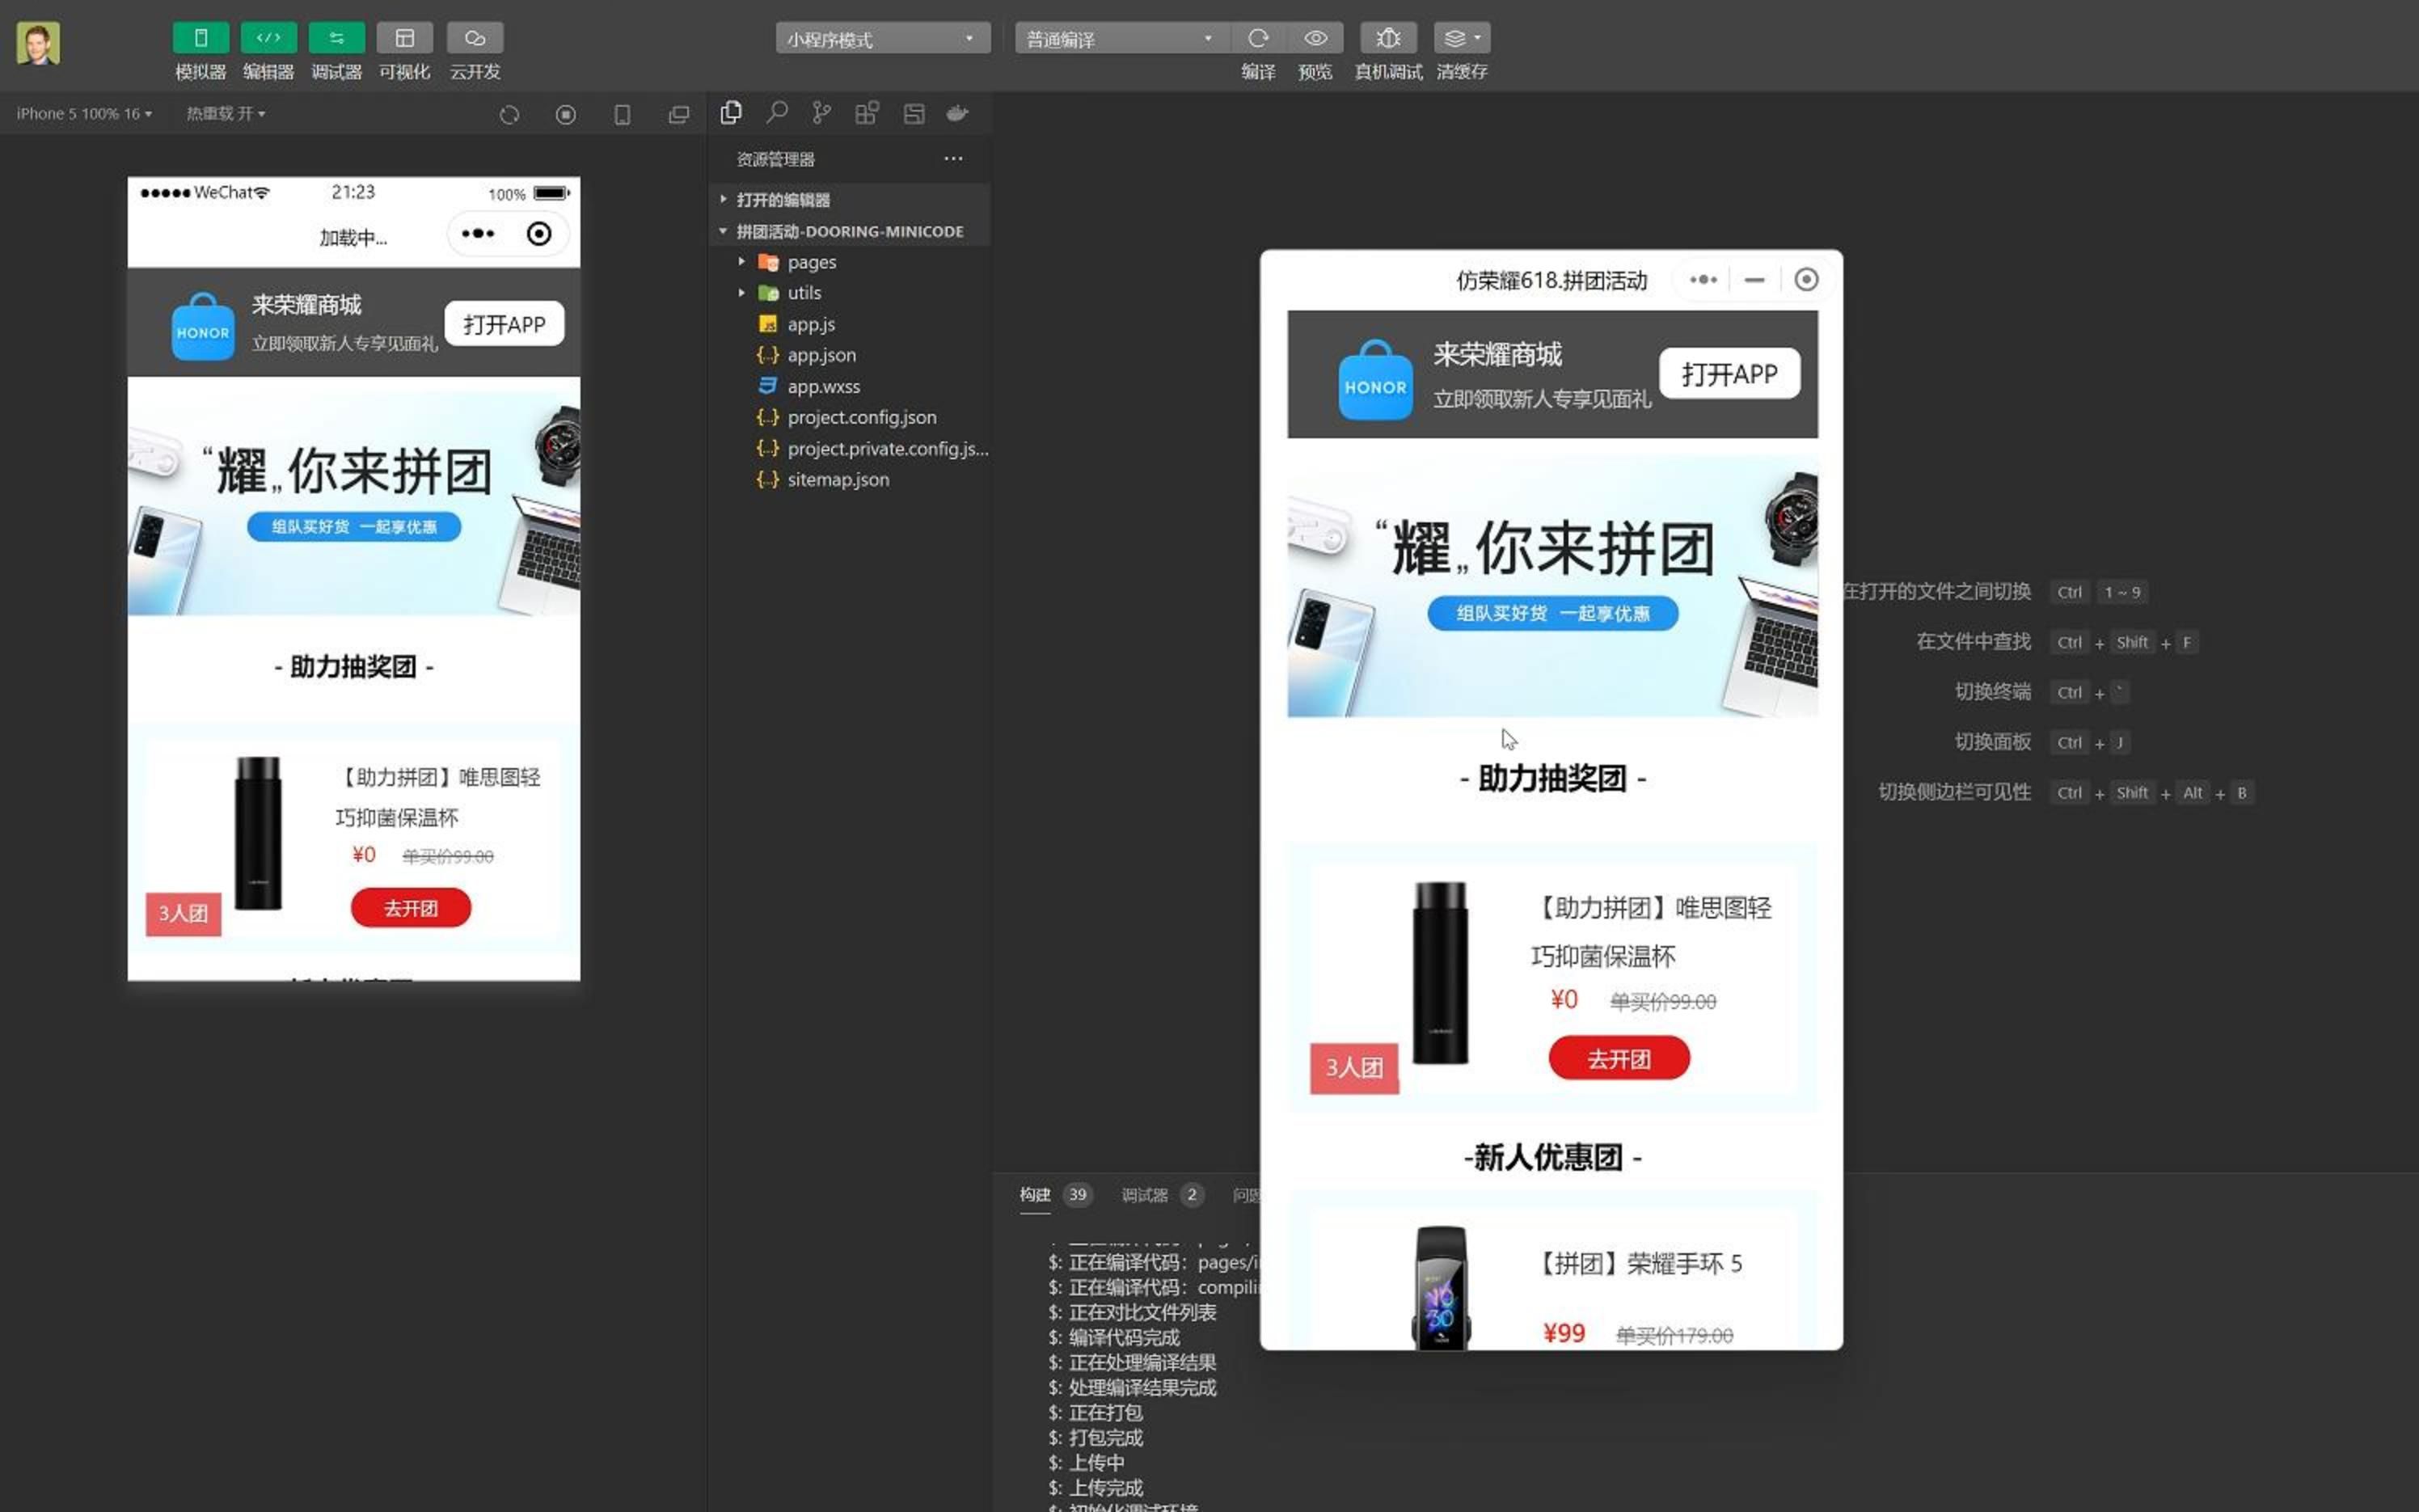2419x1512 pixels.
Task: Open the 资源管理器 more options ellipsis
Action: click(x=953, y=158)
